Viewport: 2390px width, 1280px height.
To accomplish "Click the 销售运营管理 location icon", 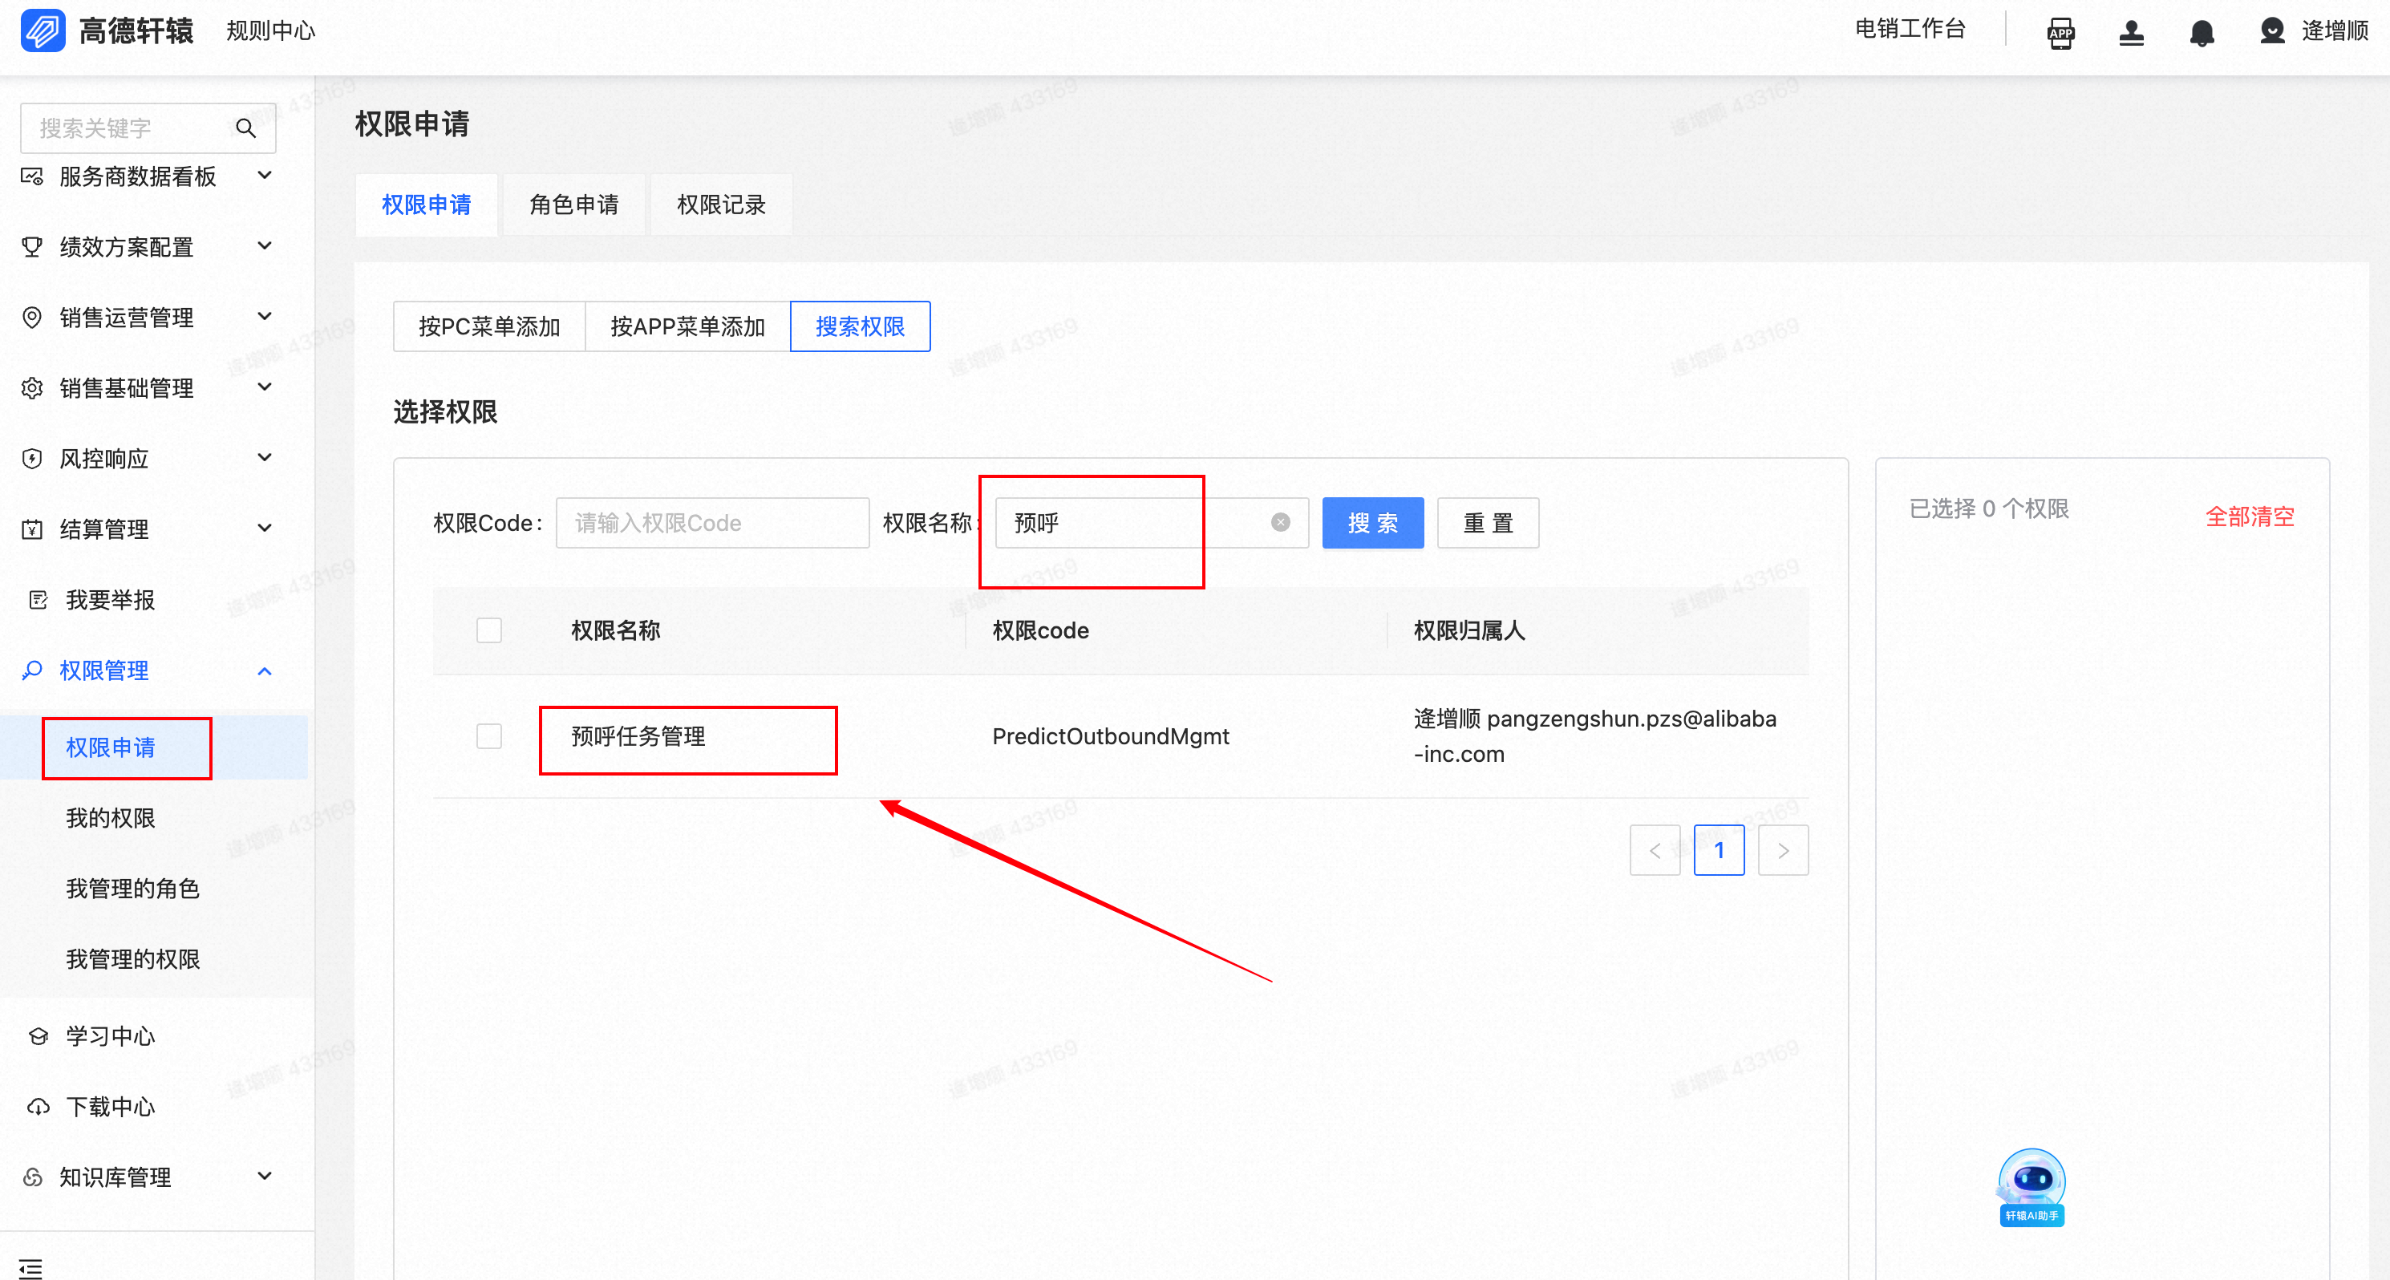I will click(x=32, y=318).
